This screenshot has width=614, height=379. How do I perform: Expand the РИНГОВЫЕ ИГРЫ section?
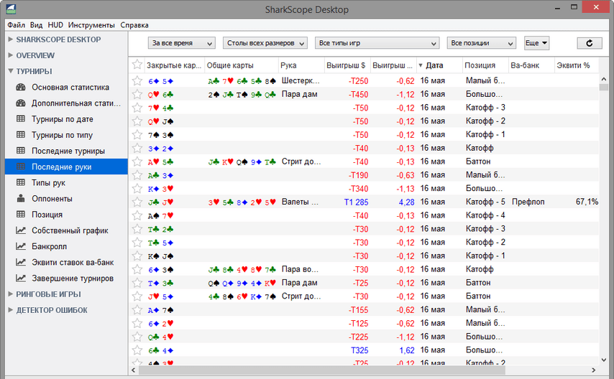[11, 294]
